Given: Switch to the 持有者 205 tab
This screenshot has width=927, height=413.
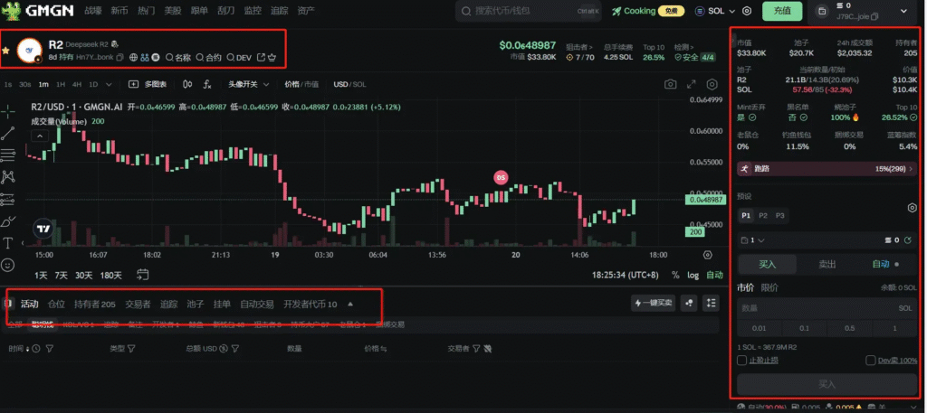Looking at the screenshot, I should click(94, 304).
